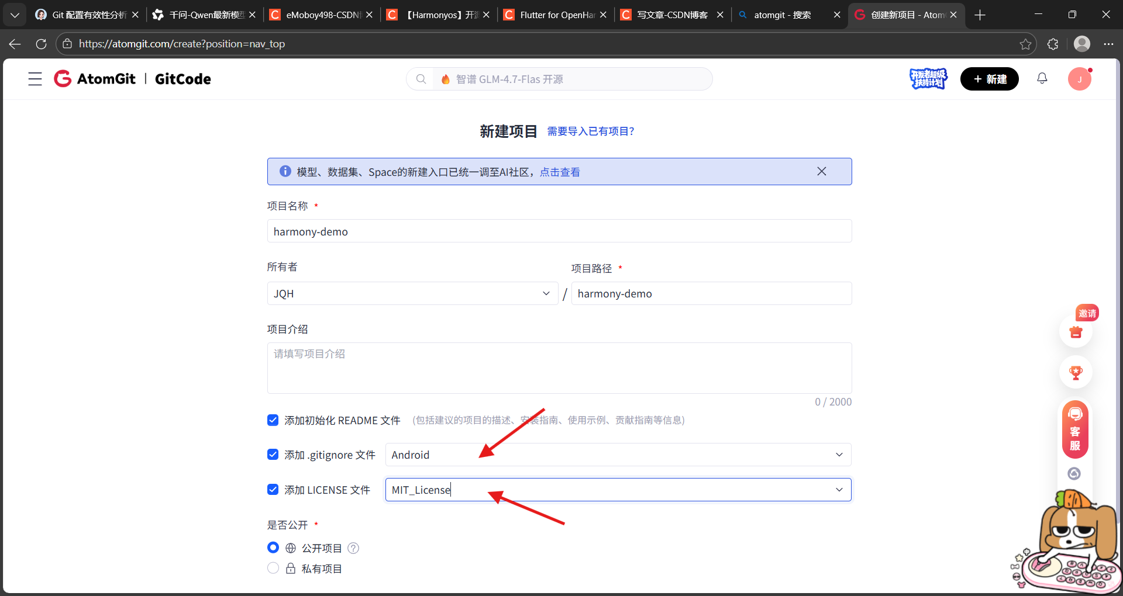Click the AtomGit logo
Screen dimensions: 1123x596
[x=95, y=78]
